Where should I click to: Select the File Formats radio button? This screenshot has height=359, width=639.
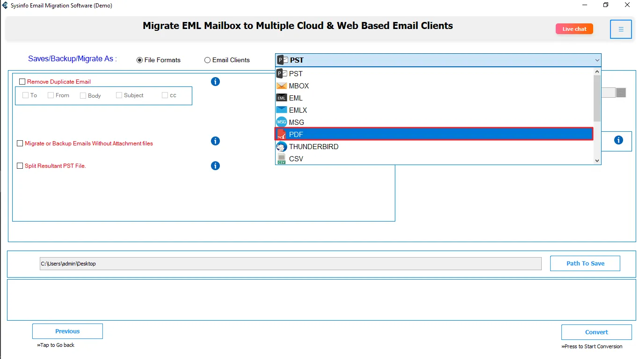139,60
